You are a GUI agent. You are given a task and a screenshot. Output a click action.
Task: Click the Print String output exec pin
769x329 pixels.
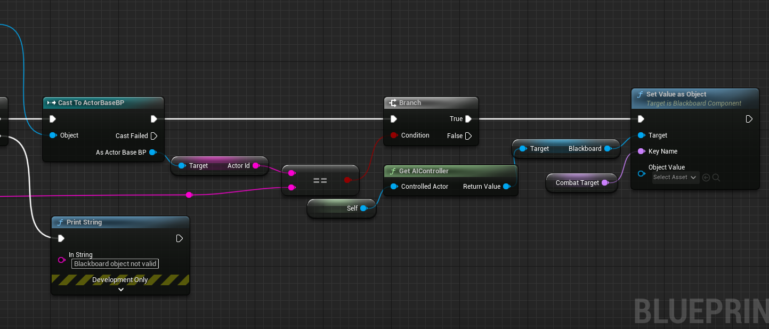(x=179, y=238)
